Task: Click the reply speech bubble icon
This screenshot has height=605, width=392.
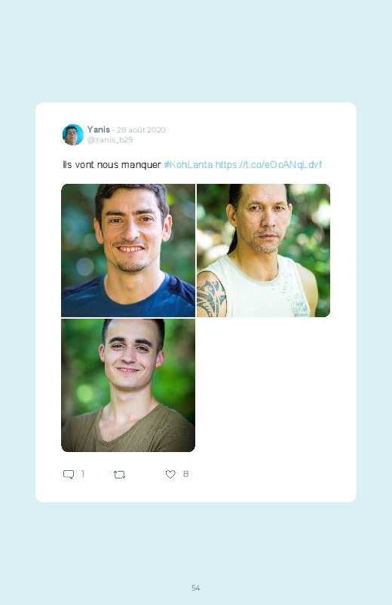Action: click(69, 474)
